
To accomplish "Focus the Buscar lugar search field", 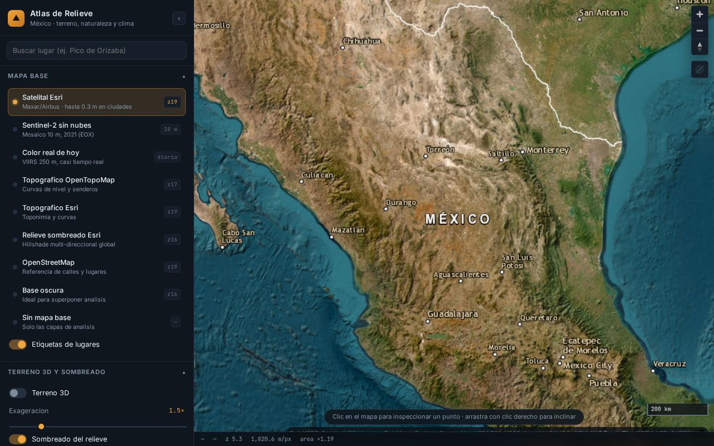I will pyautogui.click(x=97, y=50).
